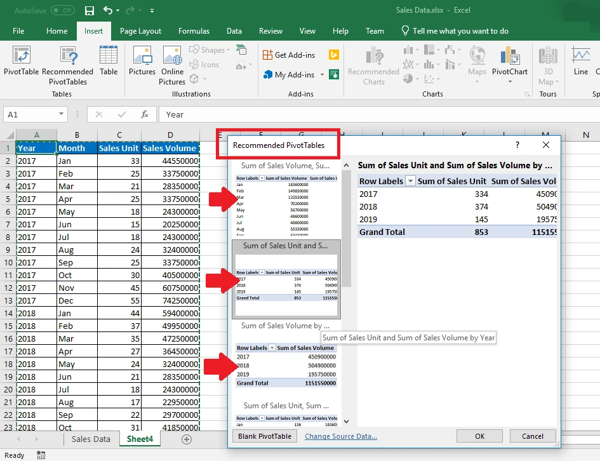Expand the PivotChart dropdown arrow
Image resolution: width=600 pixels, height=461 pixels.
(510, 81)
